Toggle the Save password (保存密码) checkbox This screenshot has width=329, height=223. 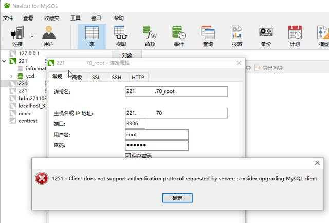tap(127, 156)
